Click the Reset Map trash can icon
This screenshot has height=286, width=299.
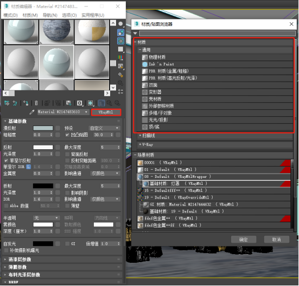point(36,103)
